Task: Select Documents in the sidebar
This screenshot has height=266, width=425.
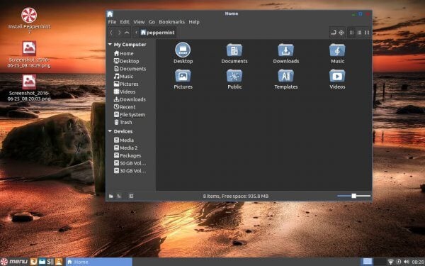Action: (x=130, y=69)
